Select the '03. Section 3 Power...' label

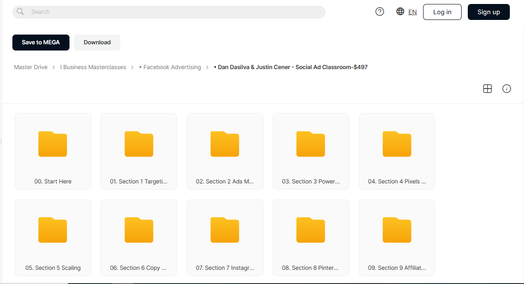pos(311,182)
